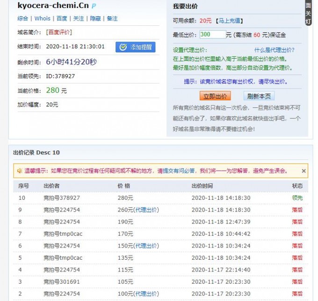The height and width of the screenshot is (301, 318).
Task: Click 代理出价 link in the 150元 row
Action: [x=146, y=246]
